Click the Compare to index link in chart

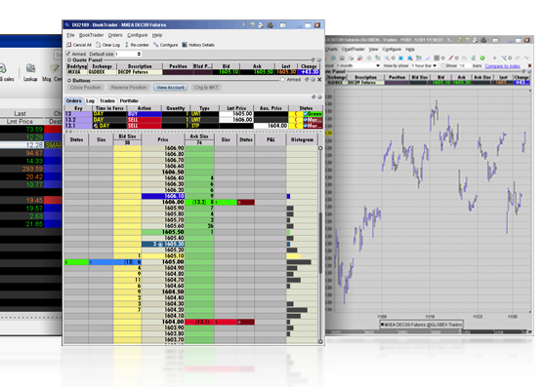pyautogui.click(x=502, y=66)
